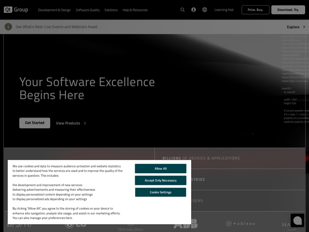309x232 pixels.
Task: Click the info icon in announcement bar
Action: tap(8, 27)
